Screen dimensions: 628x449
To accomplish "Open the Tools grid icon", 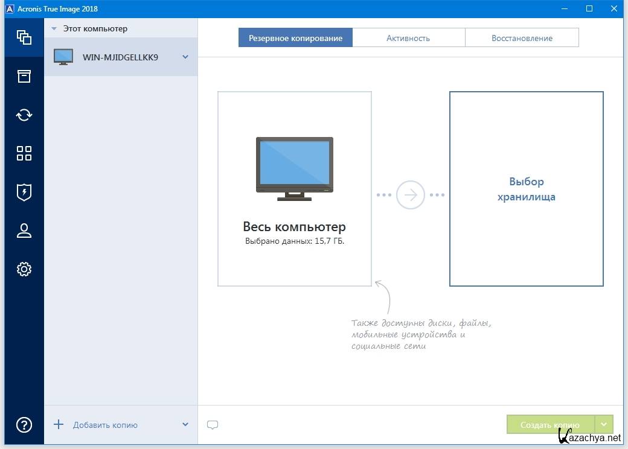I will coord(24,153).
